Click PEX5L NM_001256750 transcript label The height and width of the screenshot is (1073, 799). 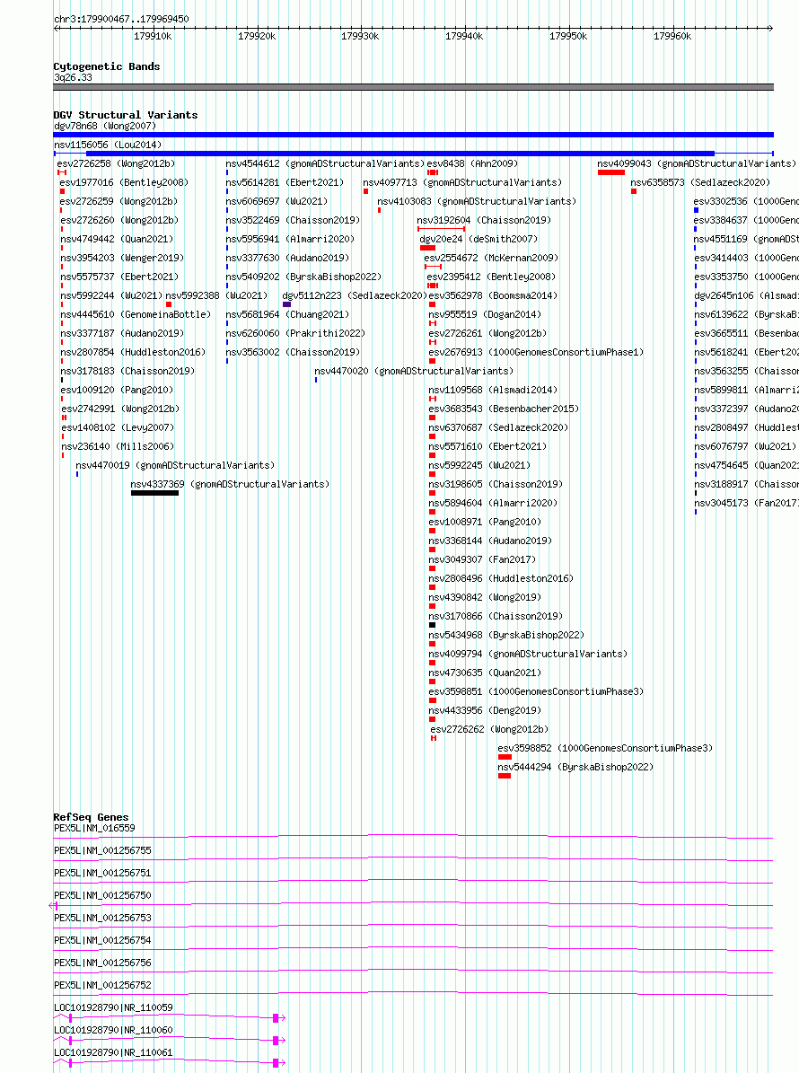102,895
